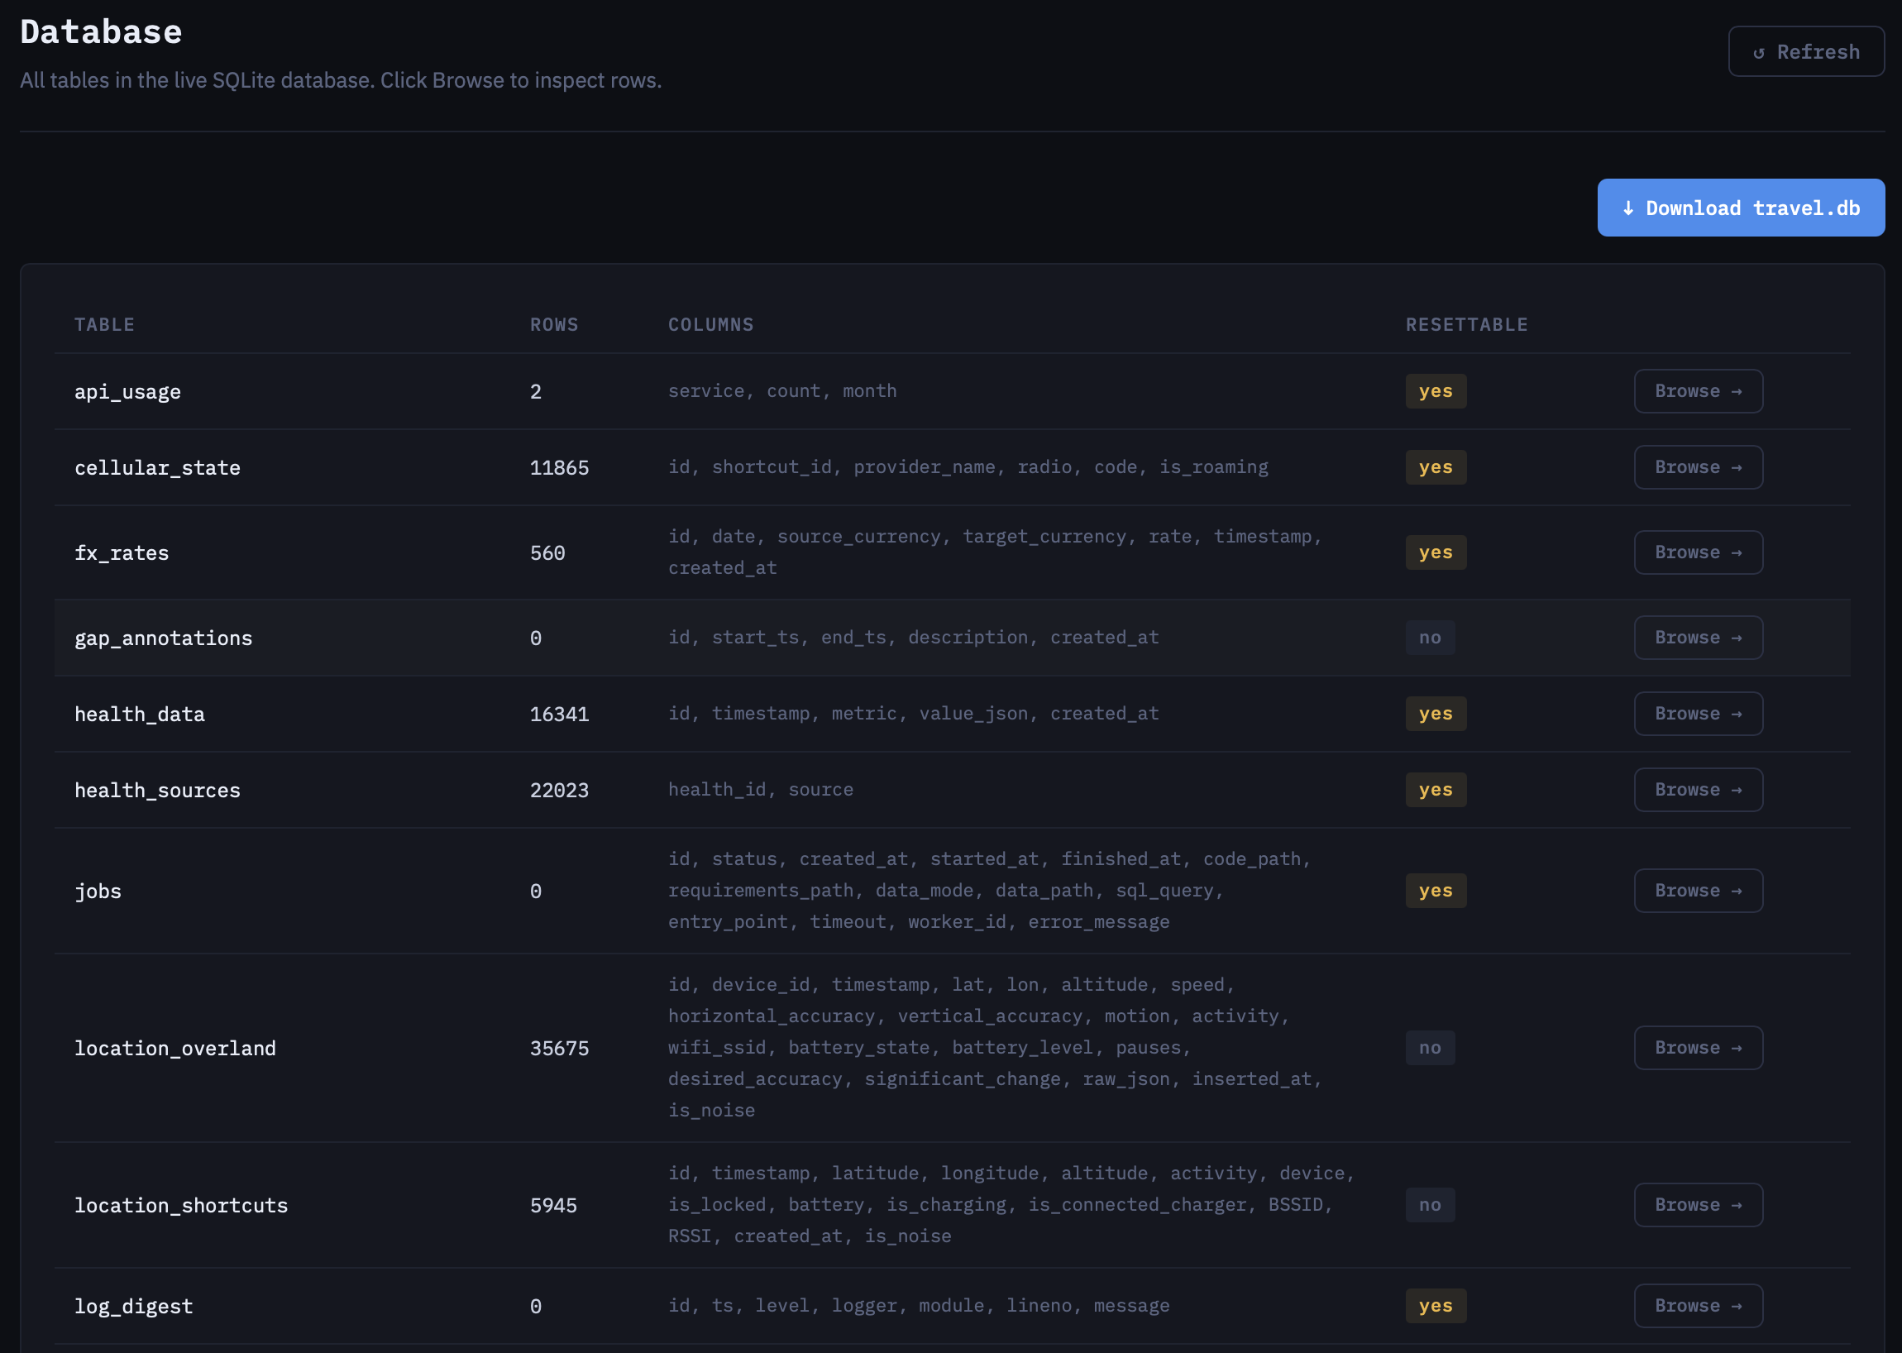
Task: Browse the log_digest table
Action: click(x=1697, y=1306)
